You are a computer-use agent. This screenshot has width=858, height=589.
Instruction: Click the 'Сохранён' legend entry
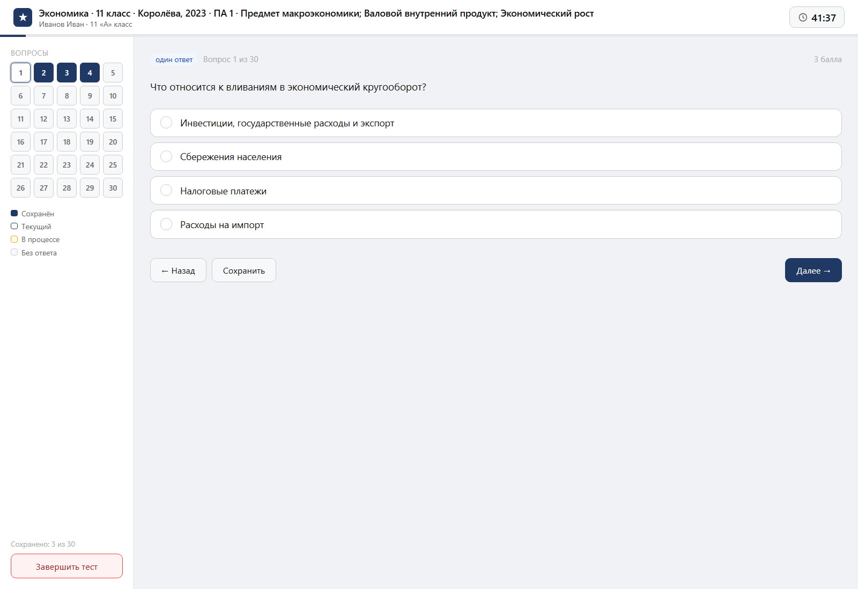click(33, 214)
